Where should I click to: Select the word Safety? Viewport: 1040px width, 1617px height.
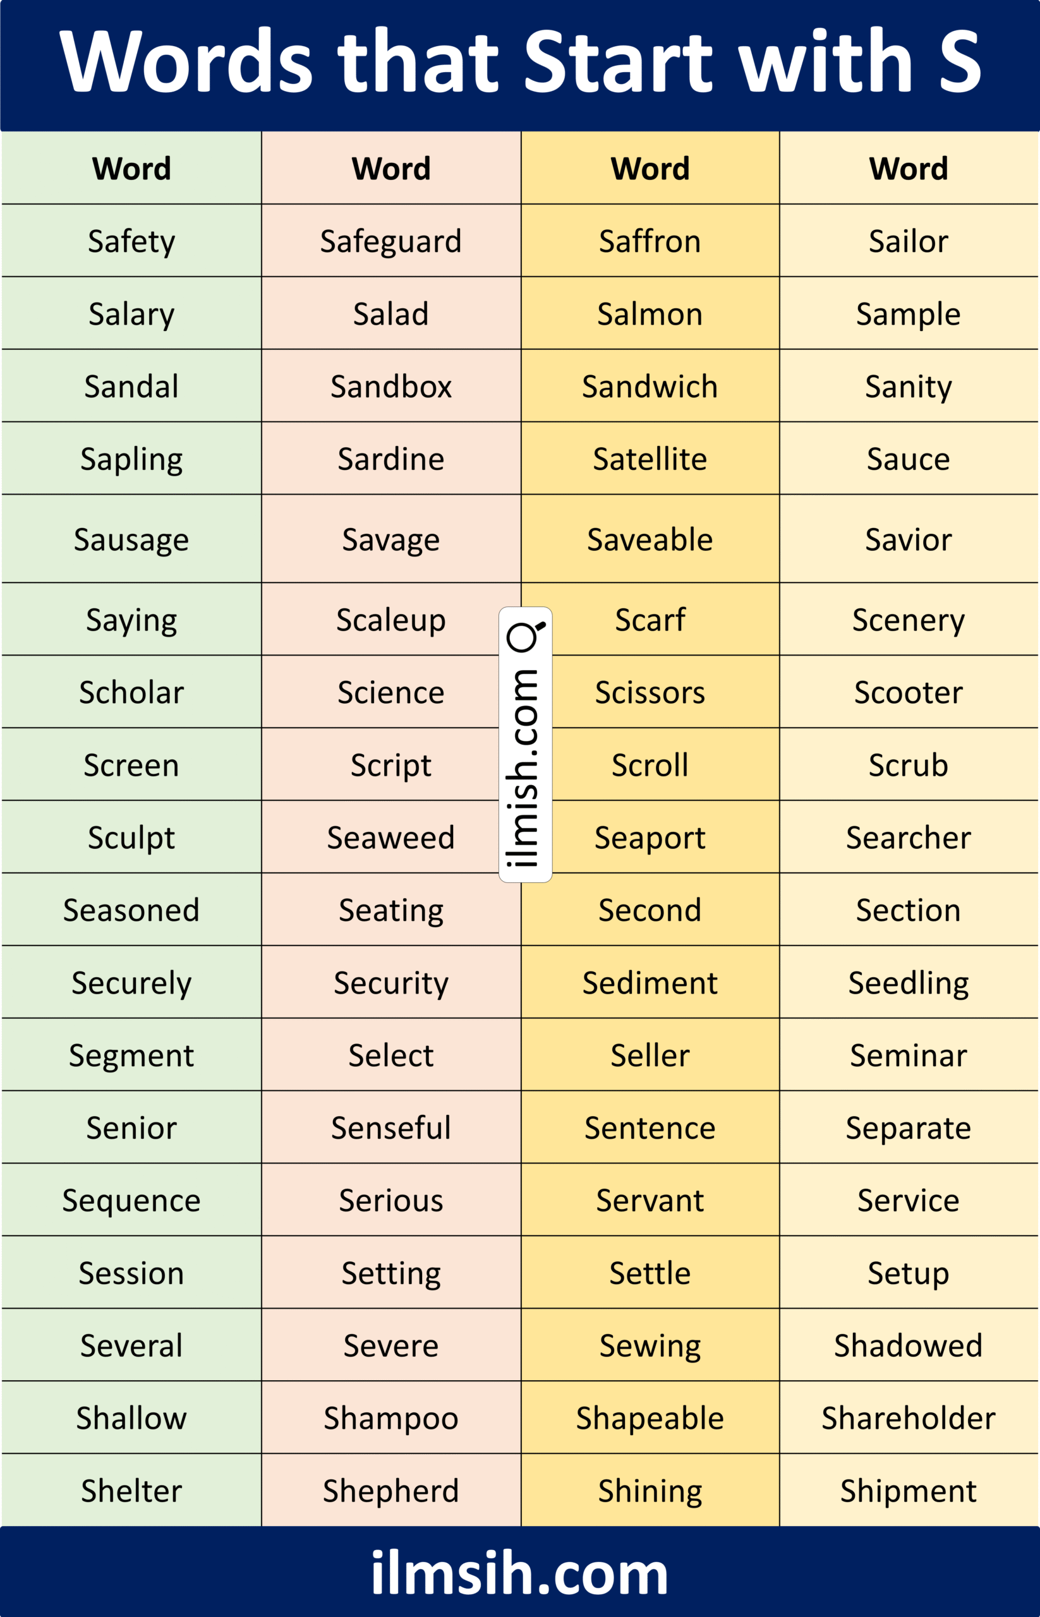131,241
